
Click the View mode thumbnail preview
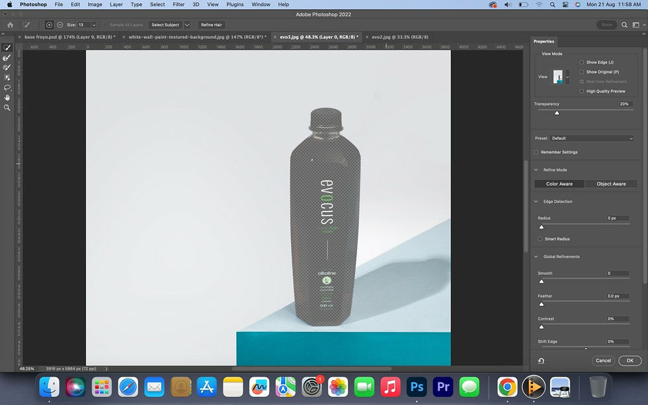(x=558, y=77)
